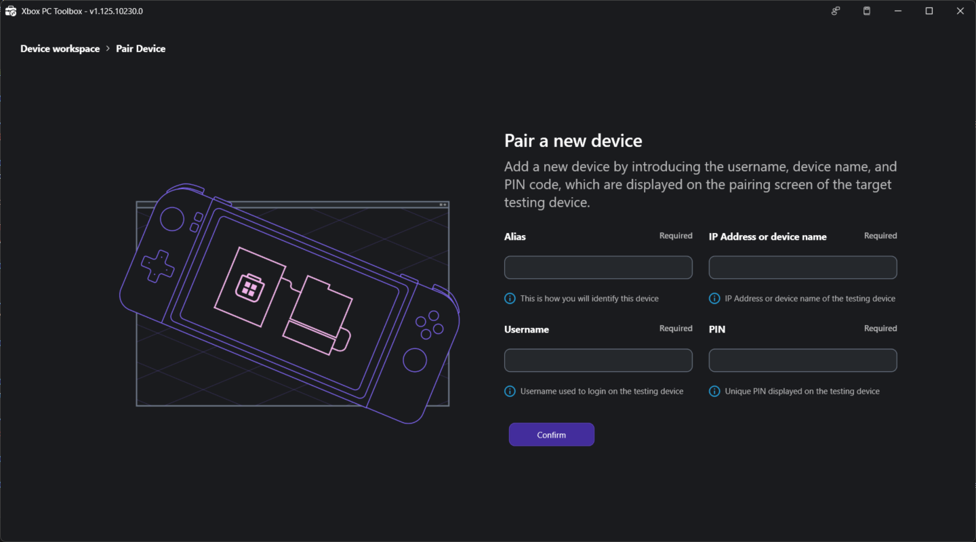Focus the Alias input field
Screen dimensions: 976x542
(598, 268)
